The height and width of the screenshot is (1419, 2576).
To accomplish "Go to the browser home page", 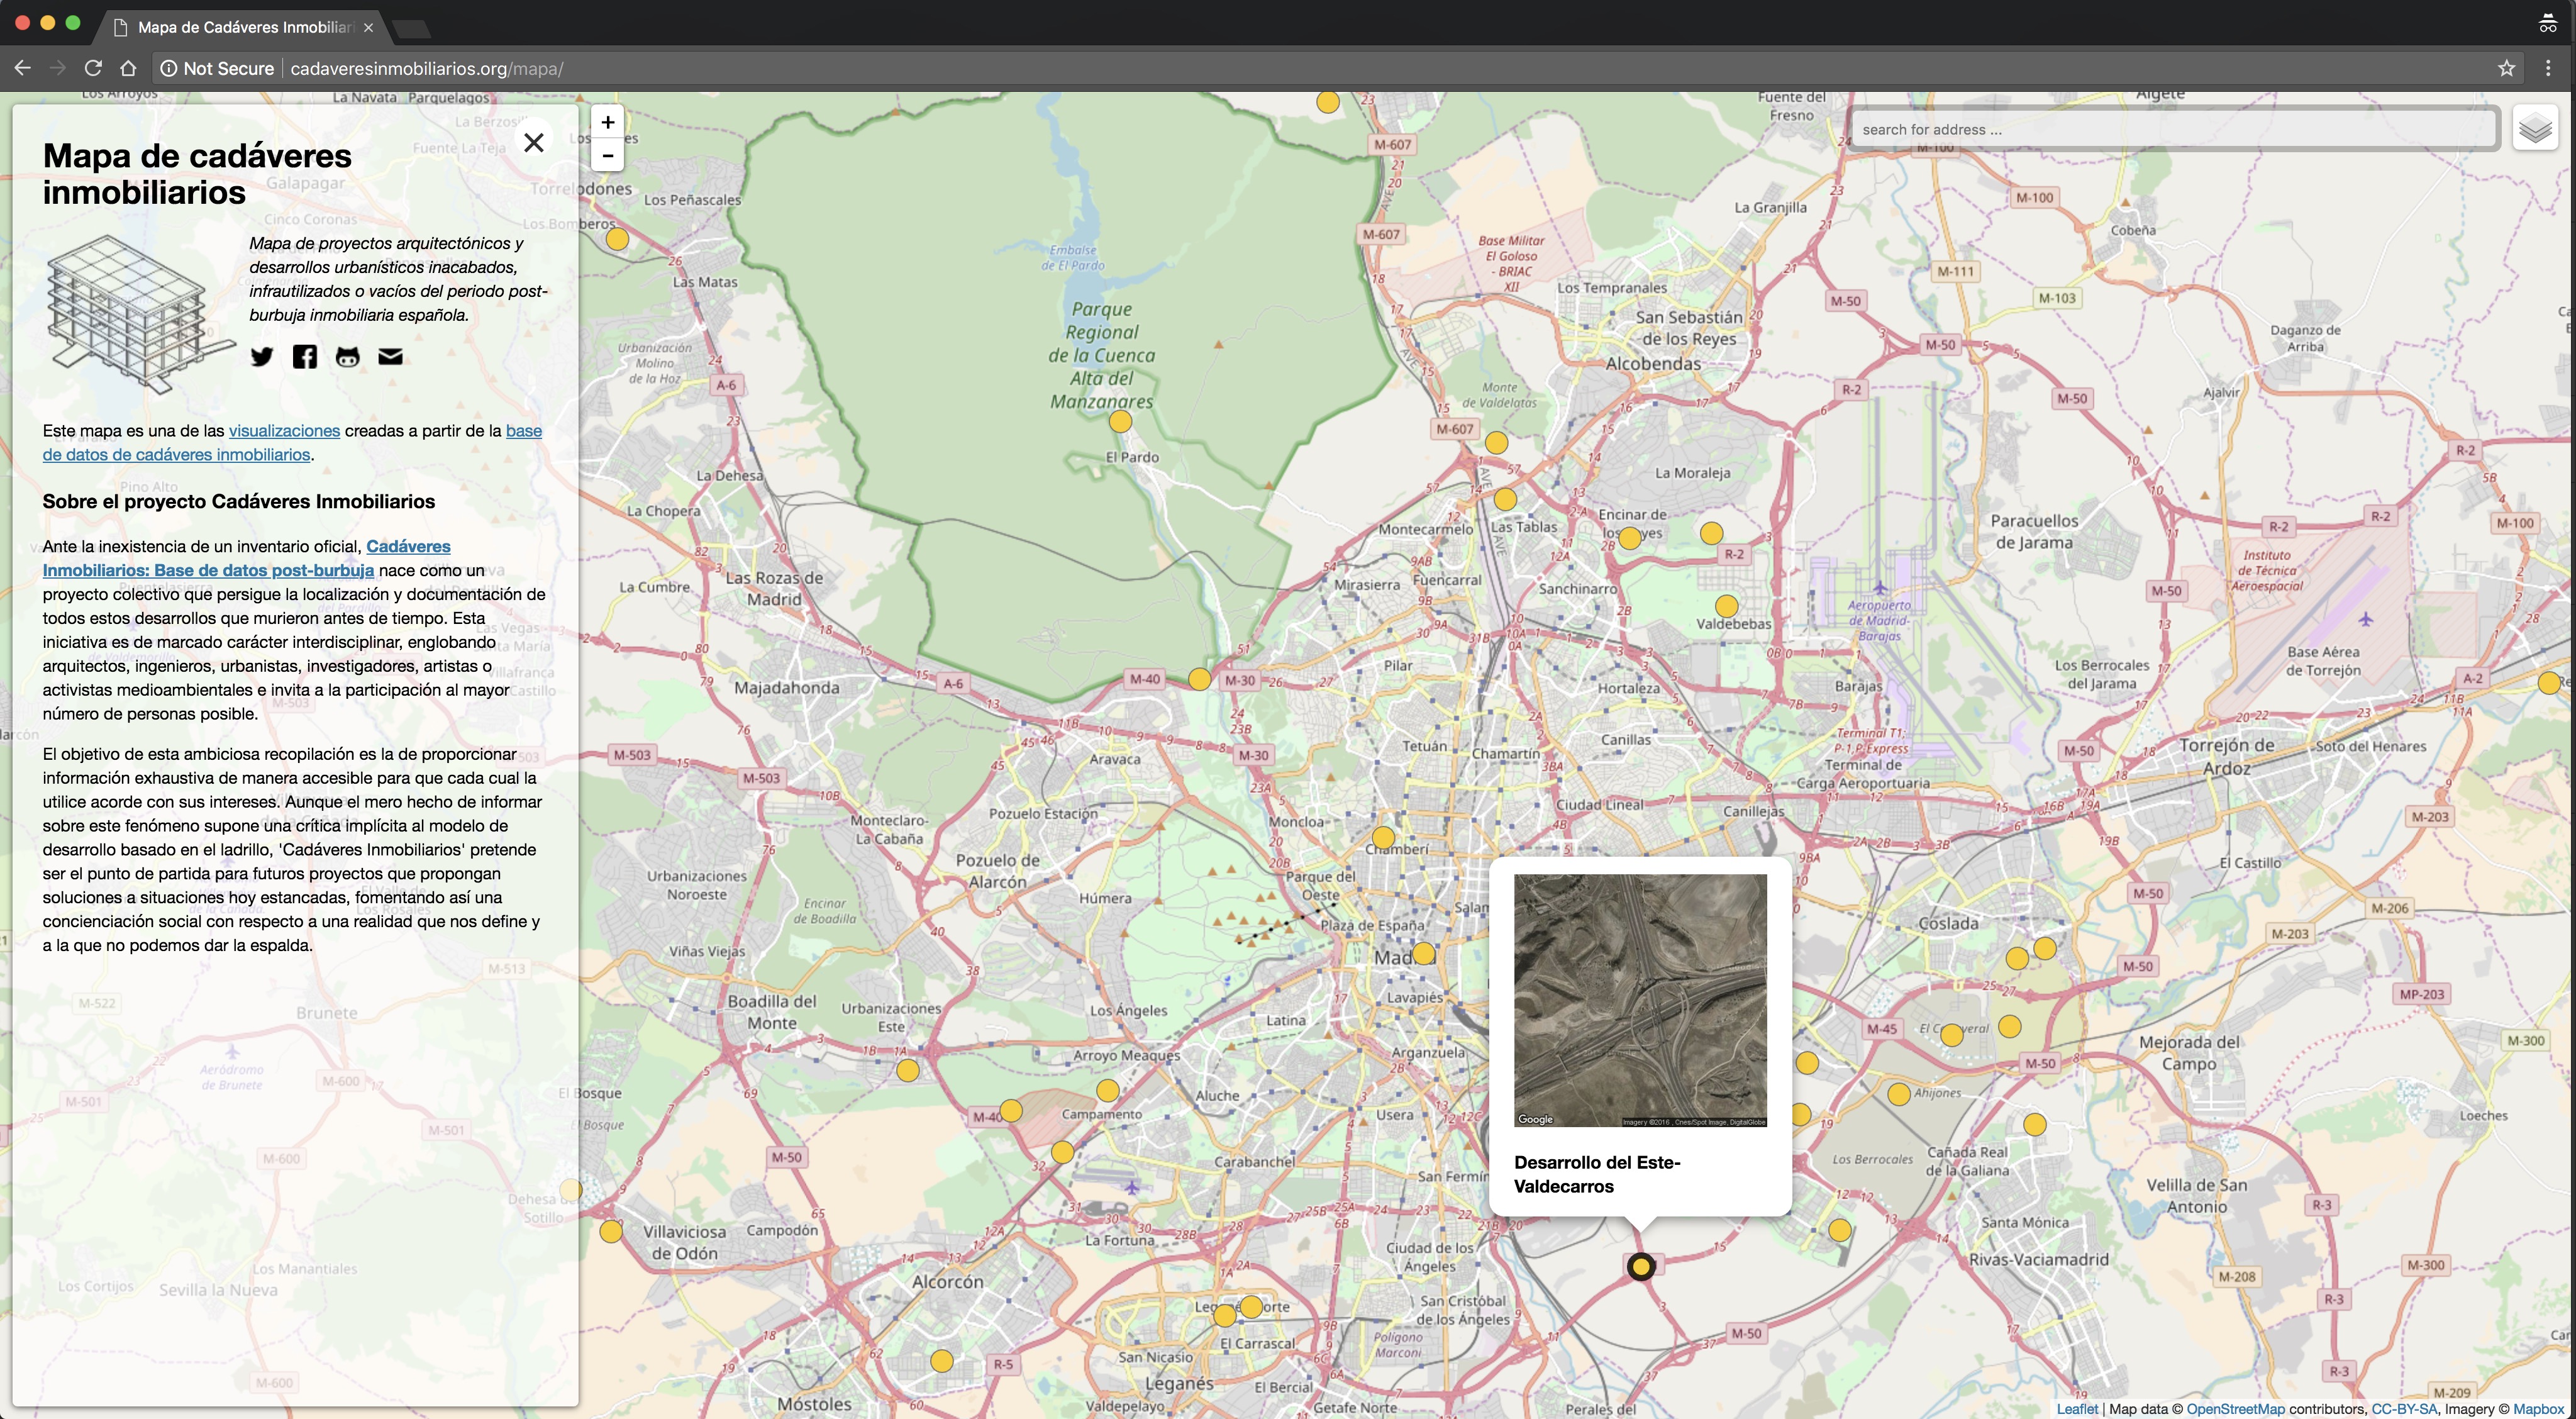I will click(128, 68).
